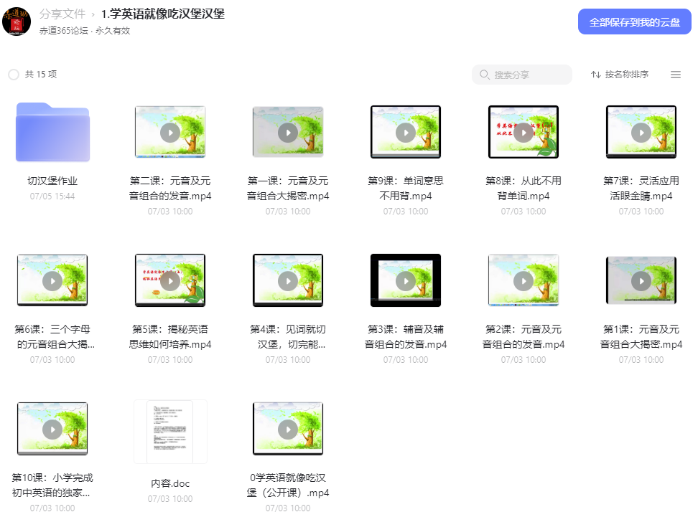Click the sort arrows icon

coord(595,75)
